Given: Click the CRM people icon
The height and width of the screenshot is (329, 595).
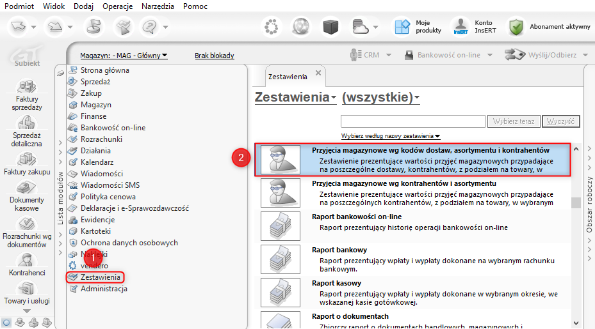Looking at the screenshot, I should pyautogui.click(x=355, y=55).
